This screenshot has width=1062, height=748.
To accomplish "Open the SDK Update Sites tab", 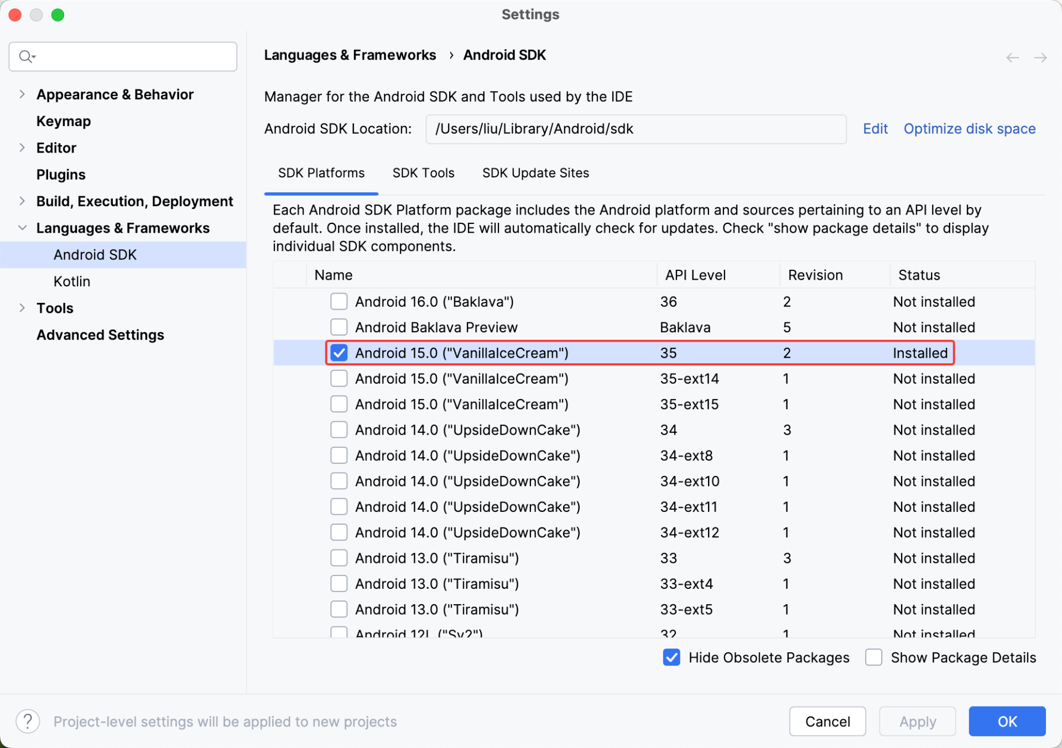I will [x=535, y=173].
